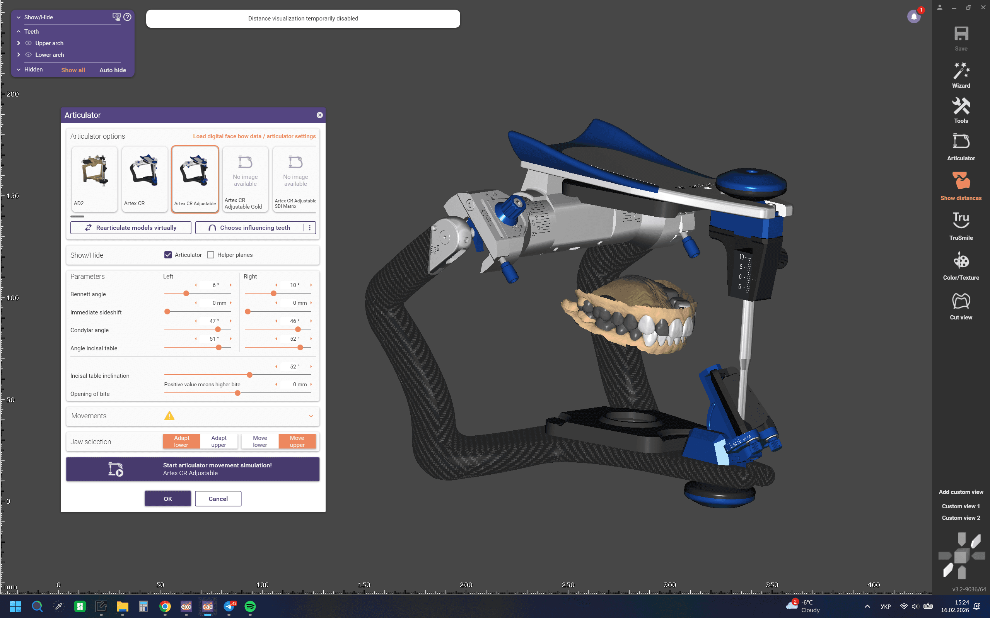This screenshot has height=618, width=990.
Task: Expand the Movements section
Action: click(x=311, y=416)
